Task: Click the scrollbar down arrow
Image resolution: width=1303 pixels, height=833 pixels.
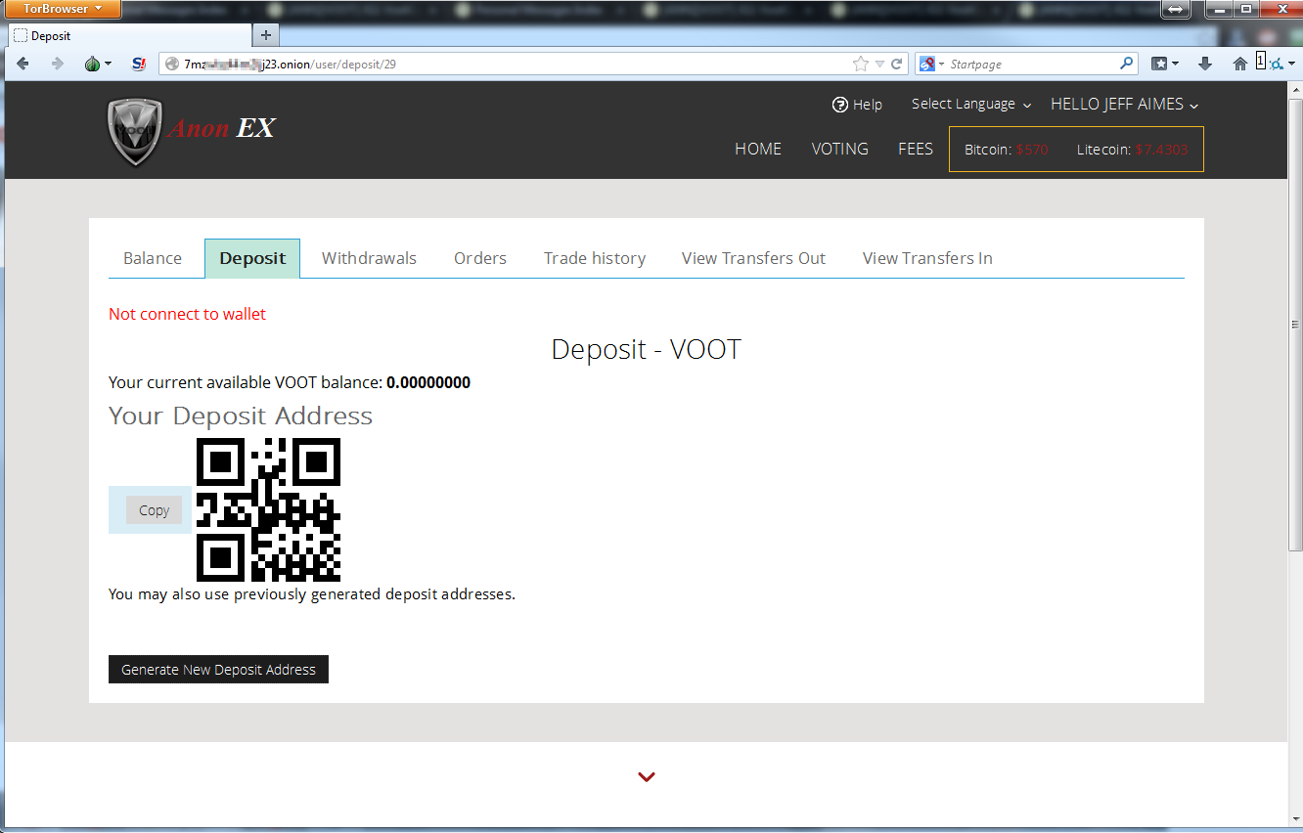Action: (1295, 820)
